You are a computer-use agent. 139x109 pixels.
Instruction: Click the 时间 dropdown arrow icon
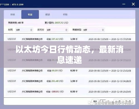(x=31, y=30)
